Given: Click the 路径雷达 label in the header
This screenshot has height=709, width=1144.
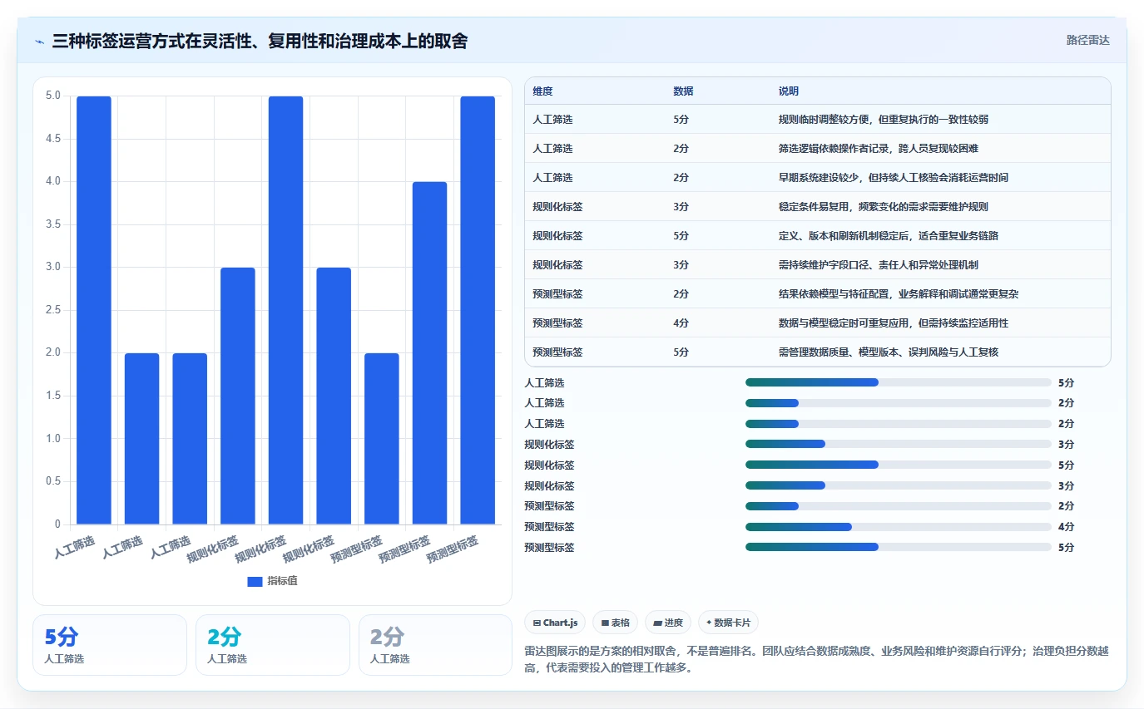Looking at the screenshot, I should tap(1087, 40).
